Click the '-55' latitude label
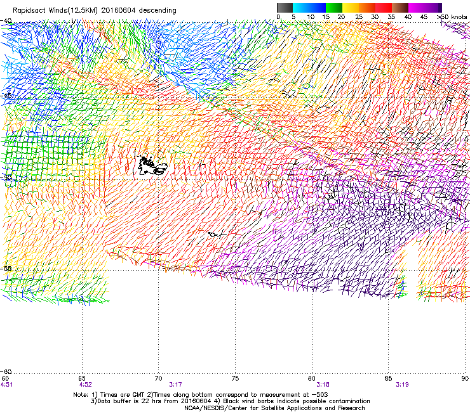The image size is (470, 412). click(x=6, y=268)
